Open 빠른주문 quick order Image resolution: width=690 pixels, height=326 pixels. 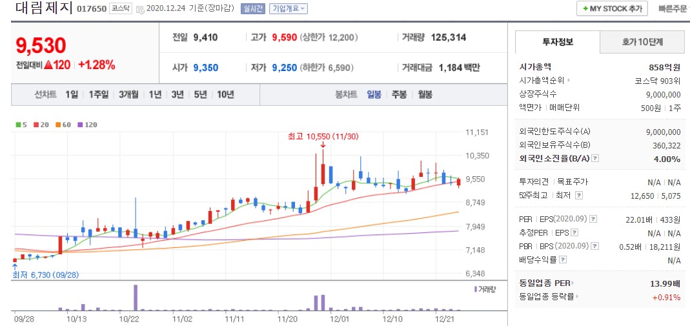click(x=672, y=8)
